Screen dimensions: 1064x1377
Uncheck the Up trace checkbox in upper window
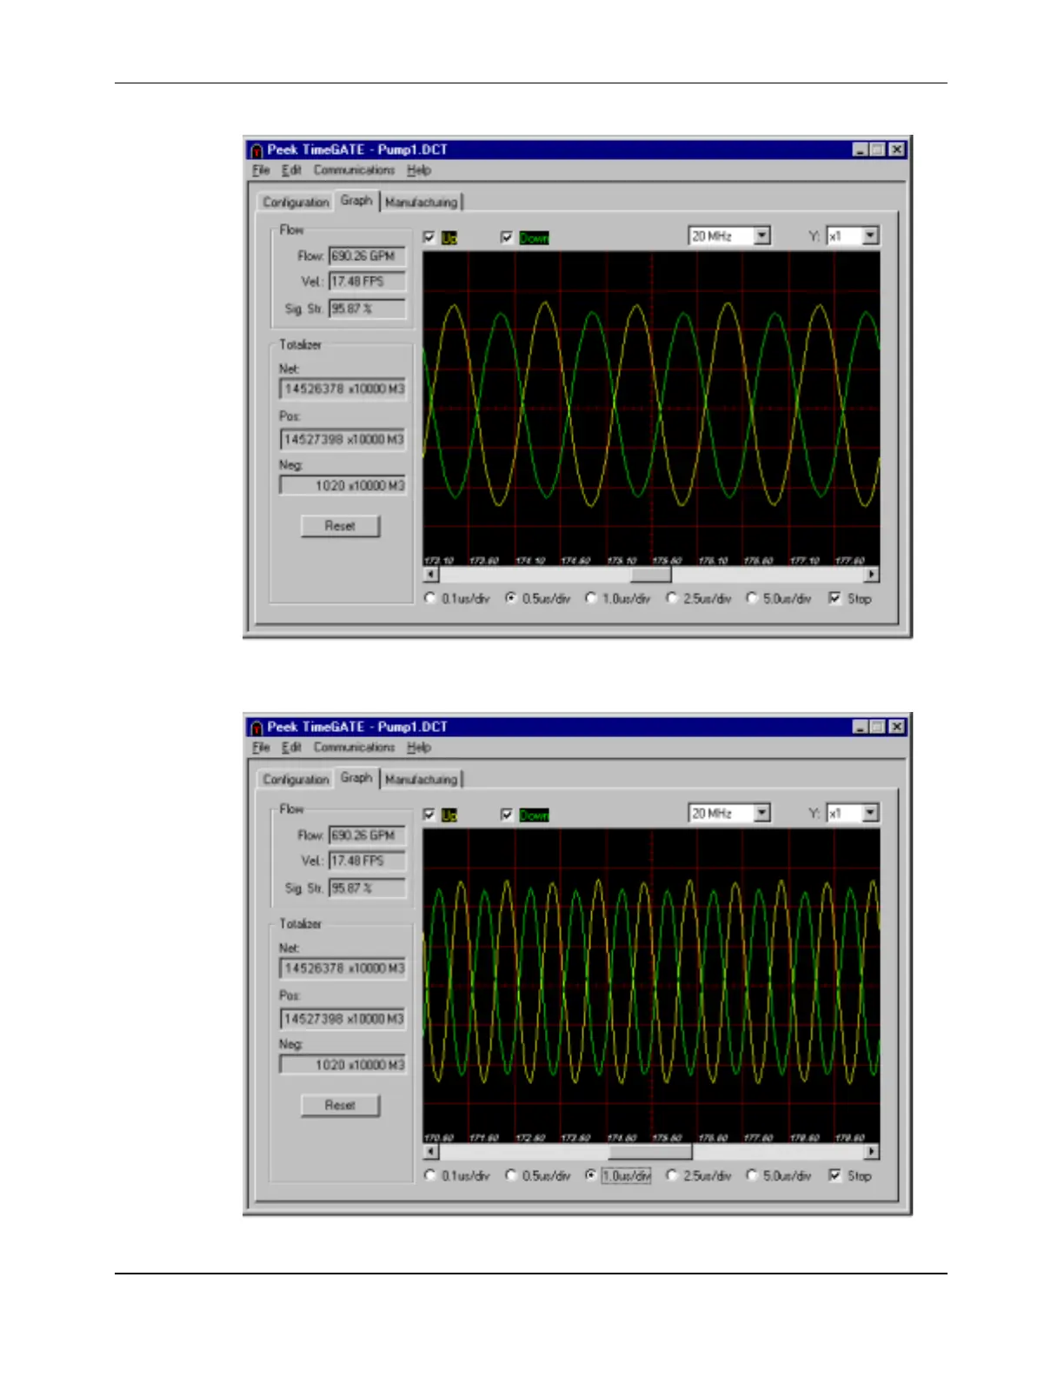click(x=429, y=237)
